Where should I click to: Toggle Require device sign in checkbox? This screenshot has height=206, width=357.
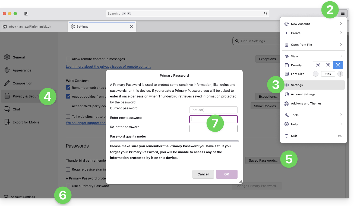point(68,169)
